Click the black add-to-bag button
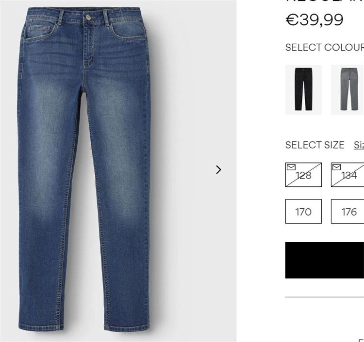 coord(325,260)
